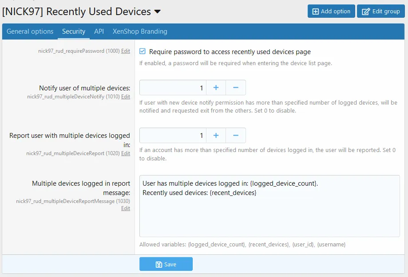Save the security options

(x=166, y=264)
